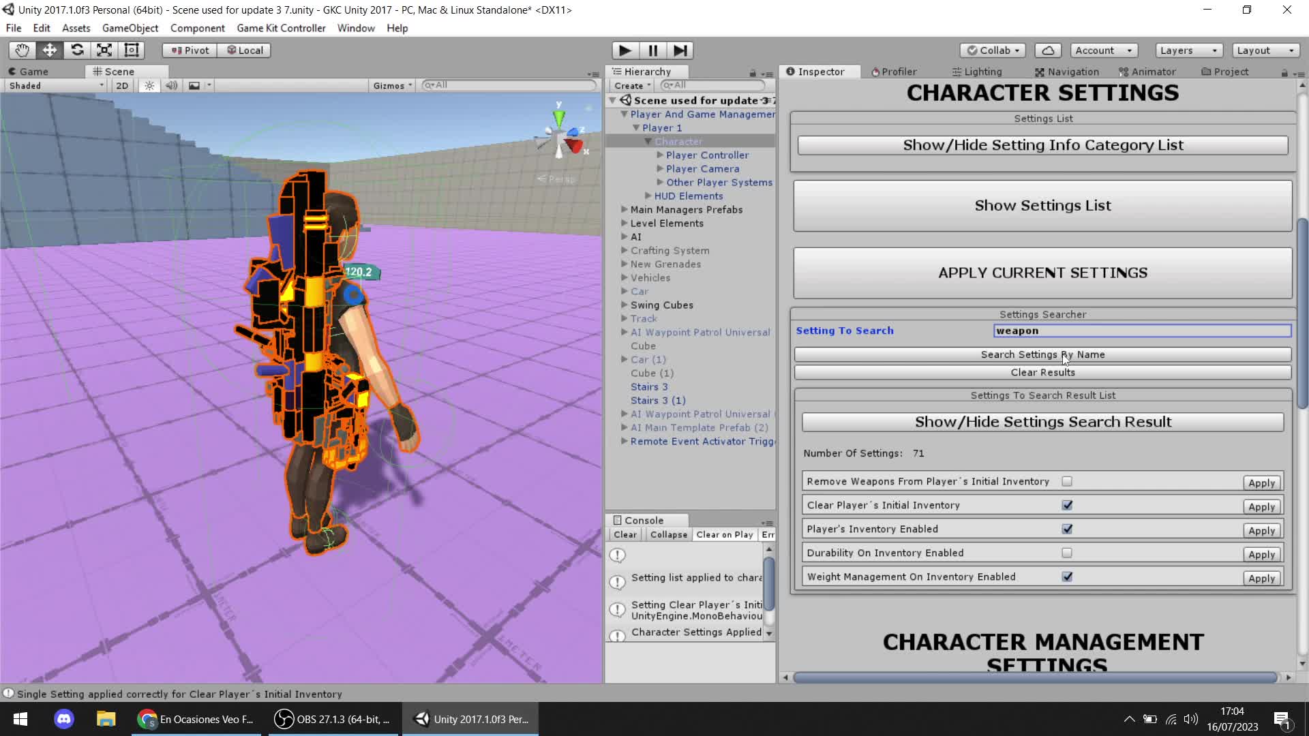Toggle scene lighting sun icon
This screenshot has height=736, width=1309.
(x=149, y=86)
